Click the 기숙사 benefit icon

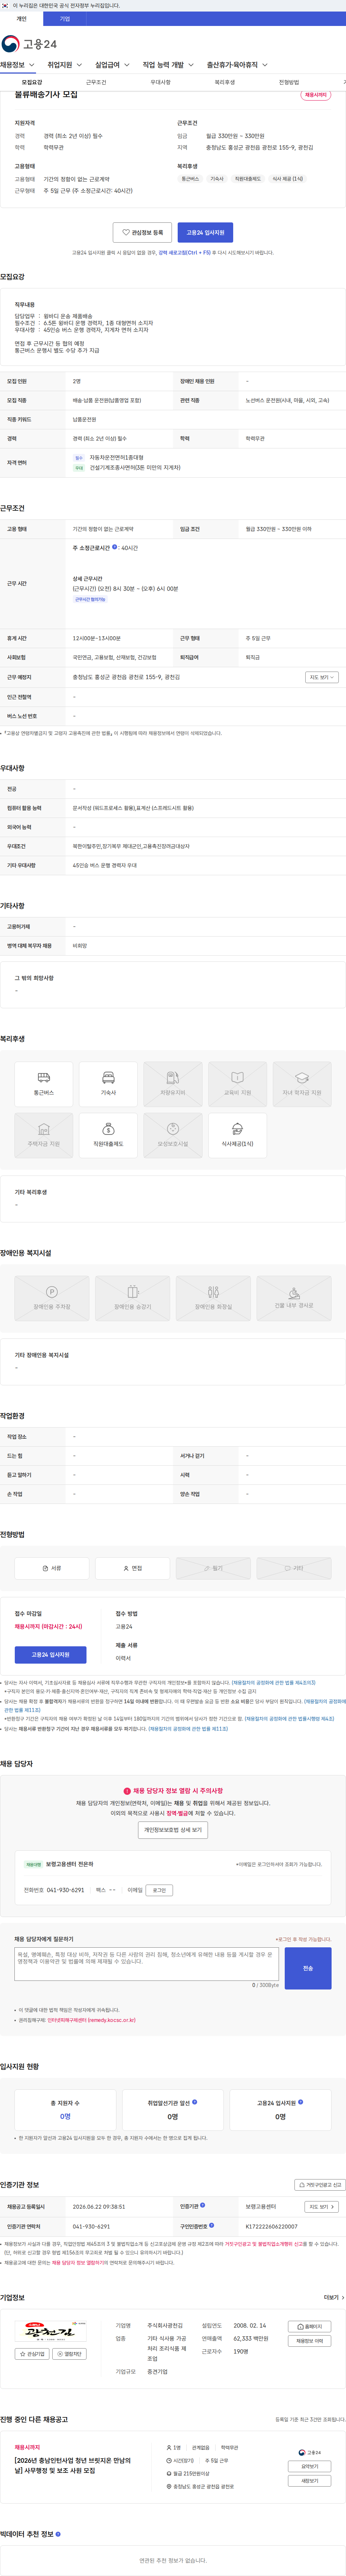pos(108,1084)
